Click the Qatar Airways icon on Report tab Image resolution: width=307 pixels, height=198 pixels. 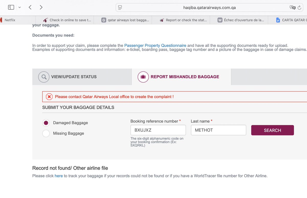coord(162,20)
